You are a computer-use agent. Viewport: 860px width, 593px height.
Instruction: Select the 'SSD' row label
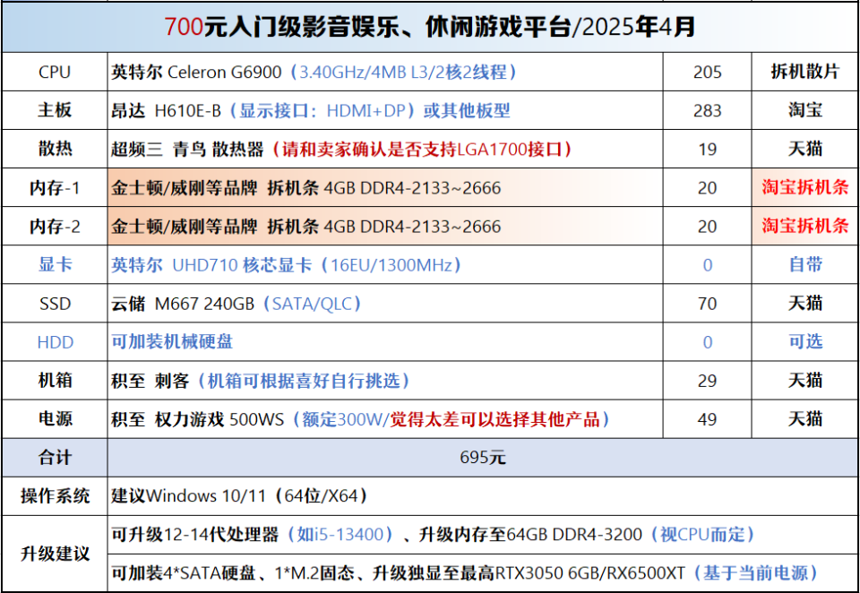click(x=55, y=304)
